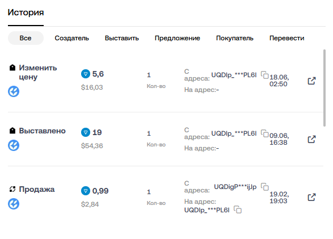Filter history by Предложение
This screenshot has width=333, height=239.
pos(178,38)
